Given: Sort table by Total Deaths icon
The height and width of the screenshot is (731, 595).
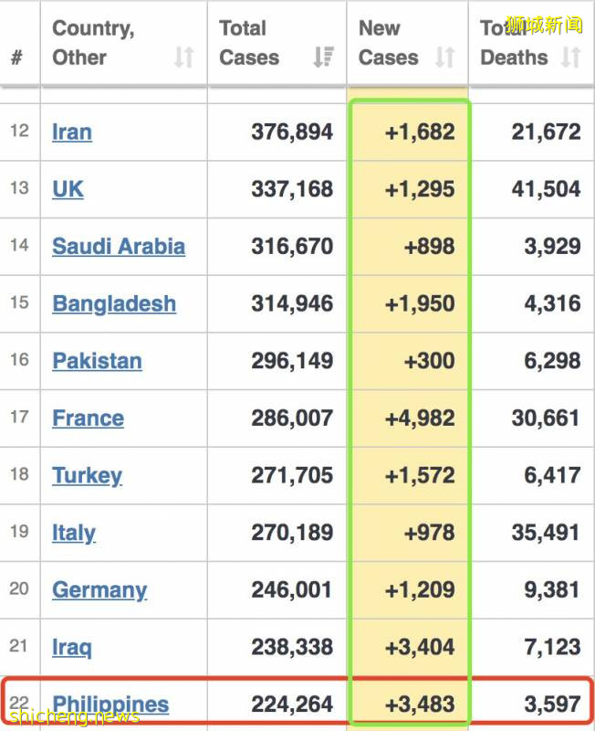Looking at the screenshot, I should (570, 58).
